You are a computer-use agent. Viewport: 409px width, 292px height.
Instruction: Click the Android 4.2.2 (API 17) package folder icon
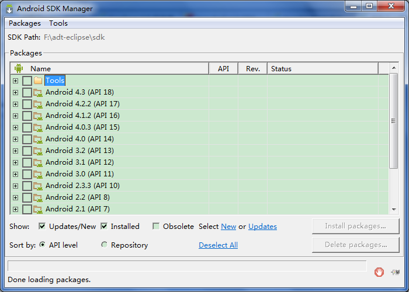38,104
